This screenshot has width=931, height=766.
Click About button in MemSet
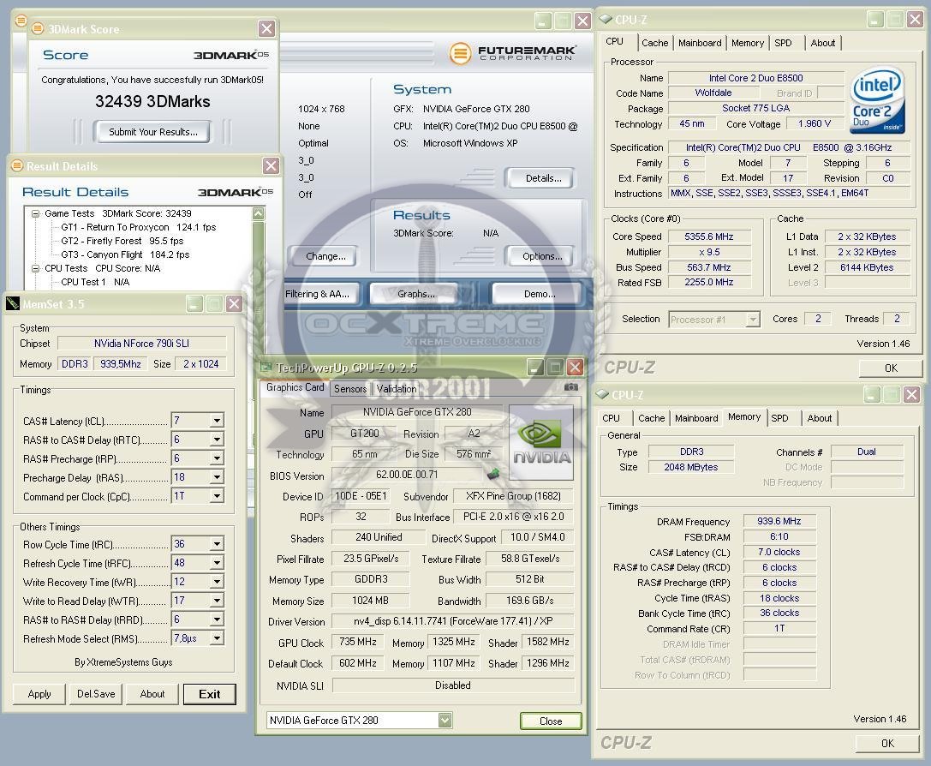[152, 693]
